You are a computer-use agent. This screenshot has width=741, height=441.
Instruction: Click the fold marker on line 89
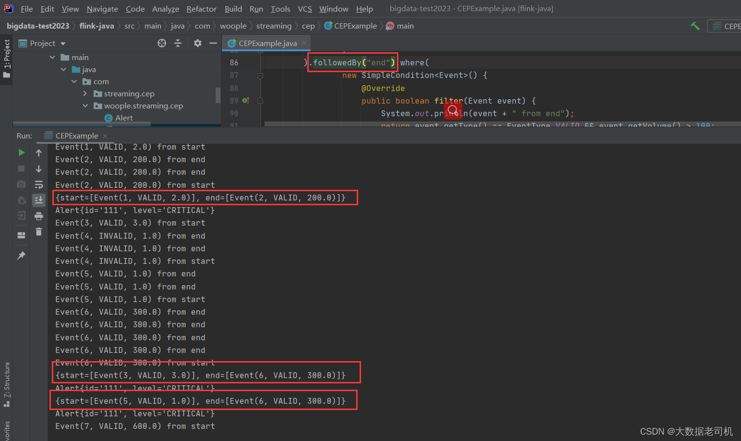click(260, 101)
